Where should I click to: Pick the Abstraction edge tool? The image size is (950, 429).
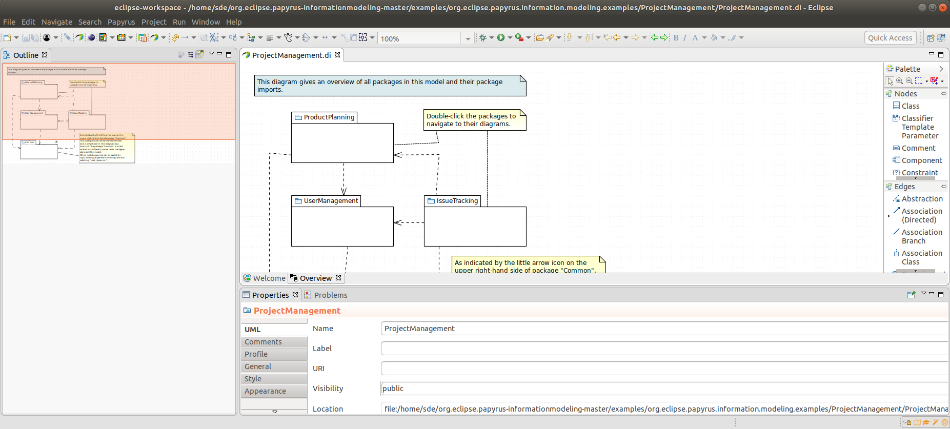click(918, 199)
